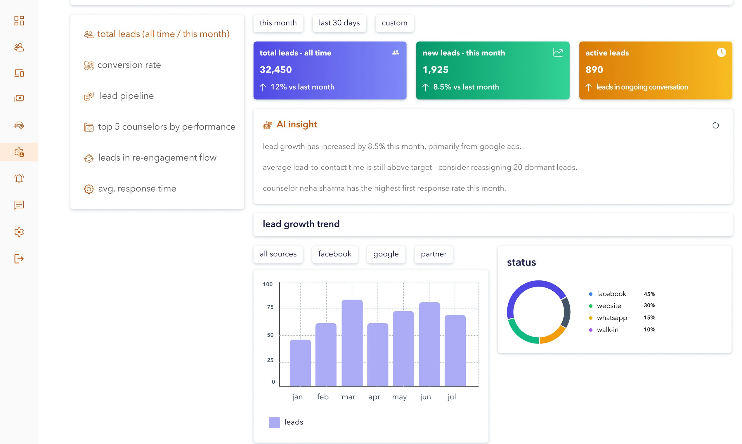Click the leads legend color swatch
The height and width of the screenshot is (444, 742).
click(274, 422)
